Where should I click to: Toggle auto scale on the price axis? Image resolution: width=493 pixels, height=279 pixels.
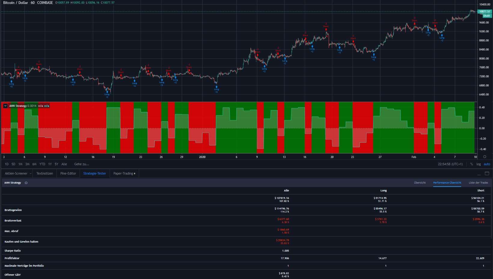[x=487, y=164]
